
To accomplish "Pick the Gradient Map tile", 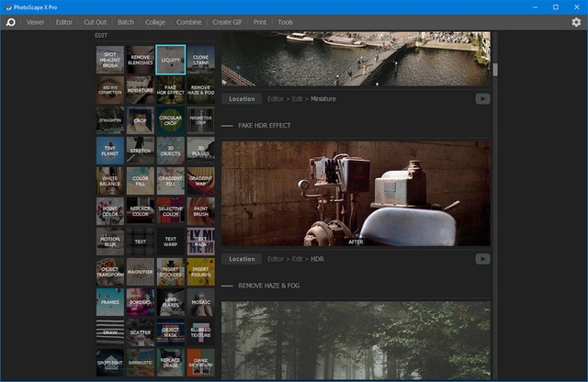I will (x=200, y=181).
